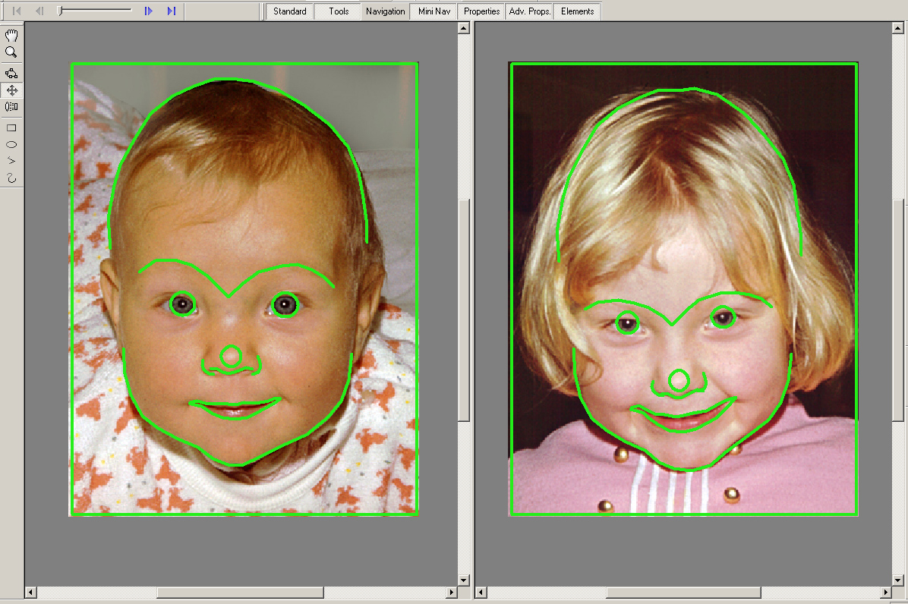
Task: Select the Magnifier zoom tool
Action: 11,52
